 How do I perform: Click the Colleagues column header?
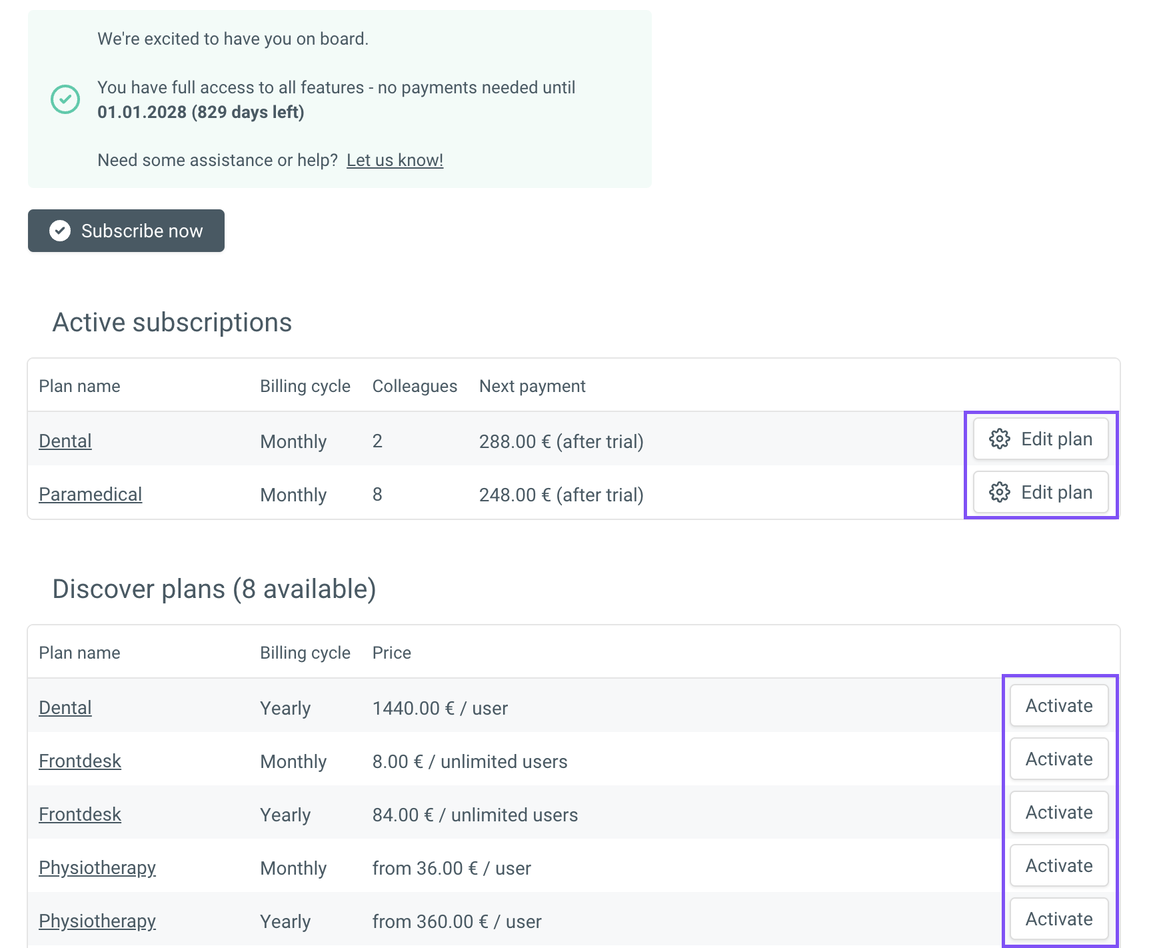tap(415, 387)
